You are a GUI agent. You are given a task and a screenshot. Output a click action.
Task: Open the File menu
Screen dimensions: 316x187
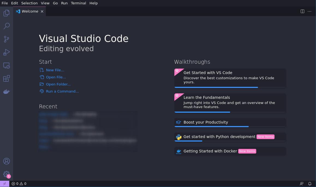pyautogui.click(x=5, y=3)
